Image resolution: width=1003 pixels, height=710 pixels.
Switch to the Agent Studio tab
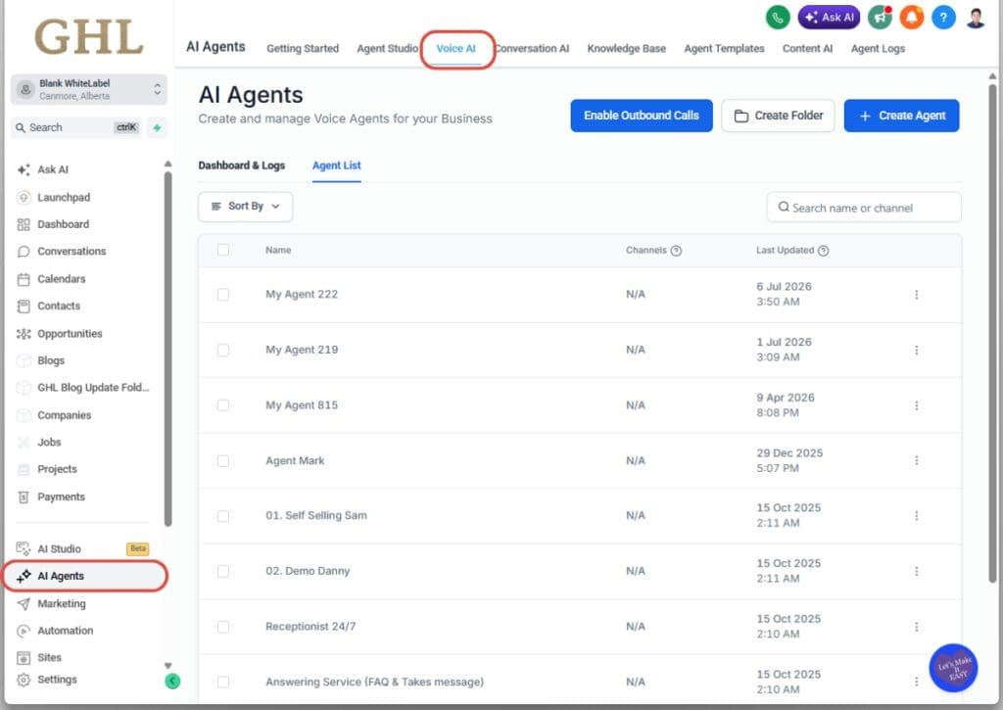(388, 49)
